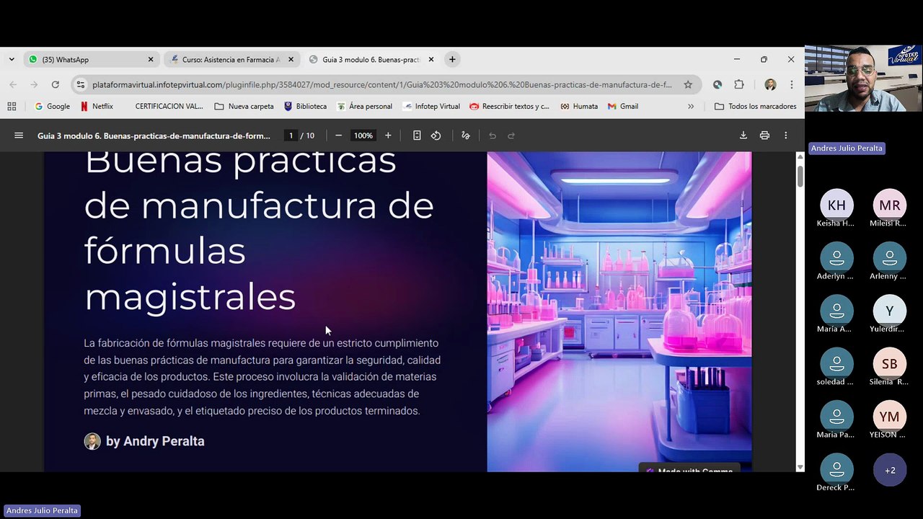
Task: Close the WhatsApp tab
Action: coord(151,60)
